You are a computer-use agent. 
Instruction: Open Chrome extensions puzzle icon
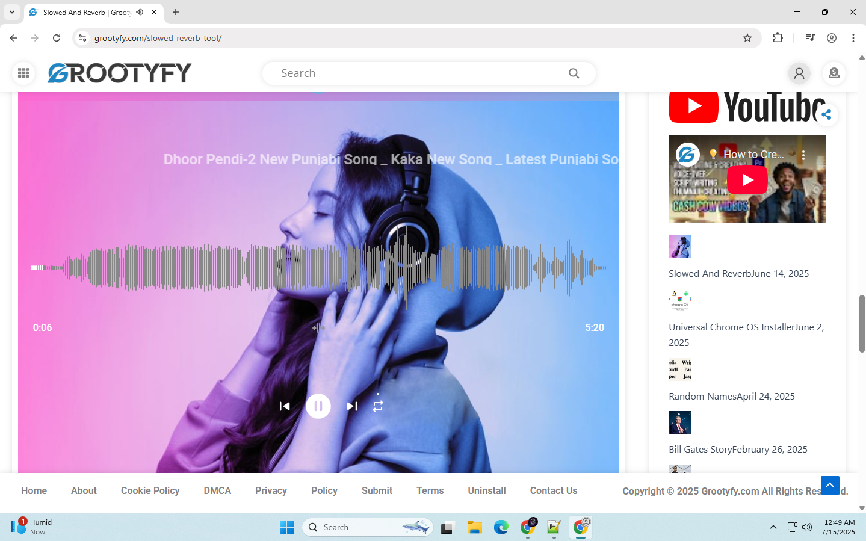pyautogui.click(x=778, y=38)
